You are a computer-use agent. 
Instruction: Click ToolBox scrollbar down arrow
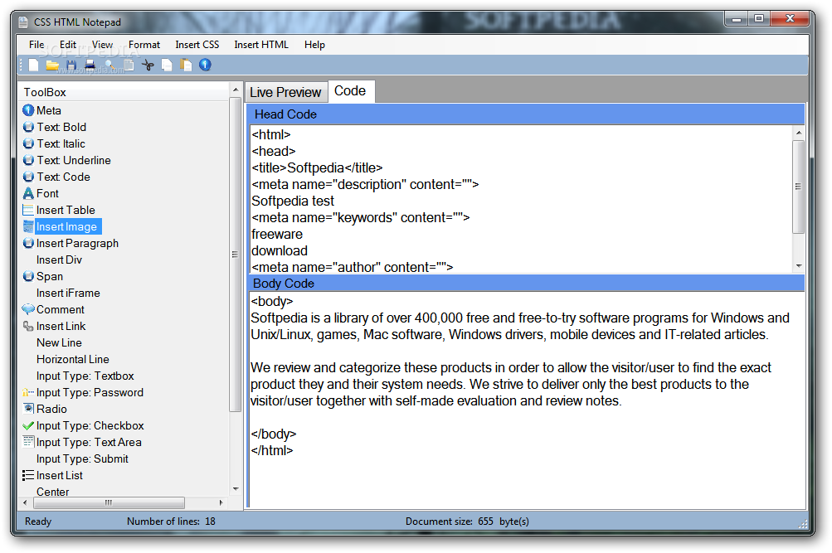pos(236,489)
